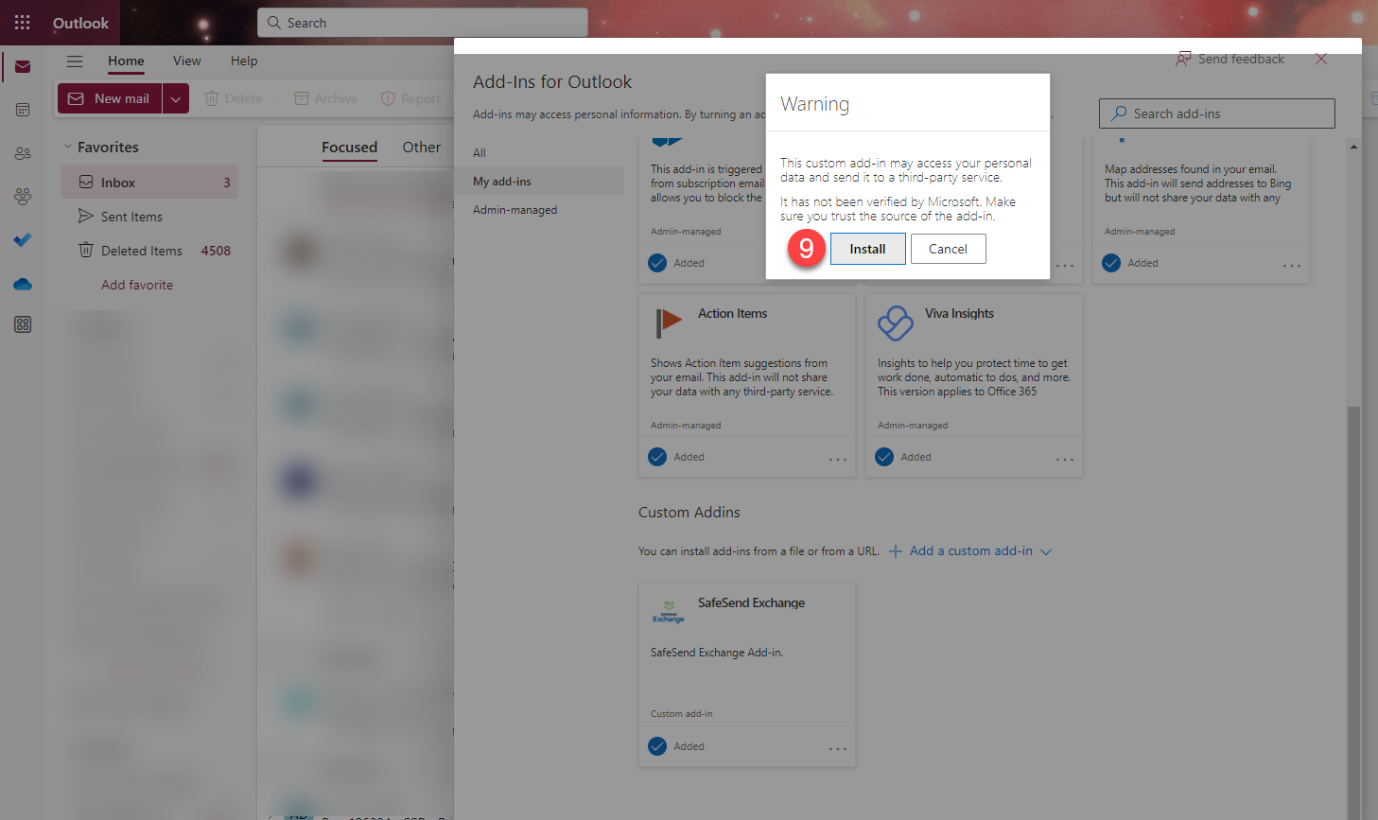
Task: Open Groups in the left rail
Action: [x=23, y=196]
